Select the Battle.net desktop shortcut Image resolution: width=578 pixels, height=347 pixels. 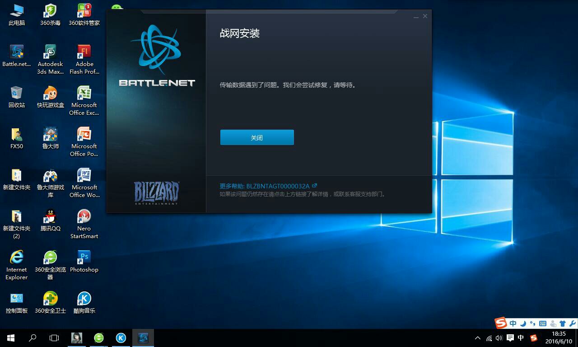click(17, 56)
